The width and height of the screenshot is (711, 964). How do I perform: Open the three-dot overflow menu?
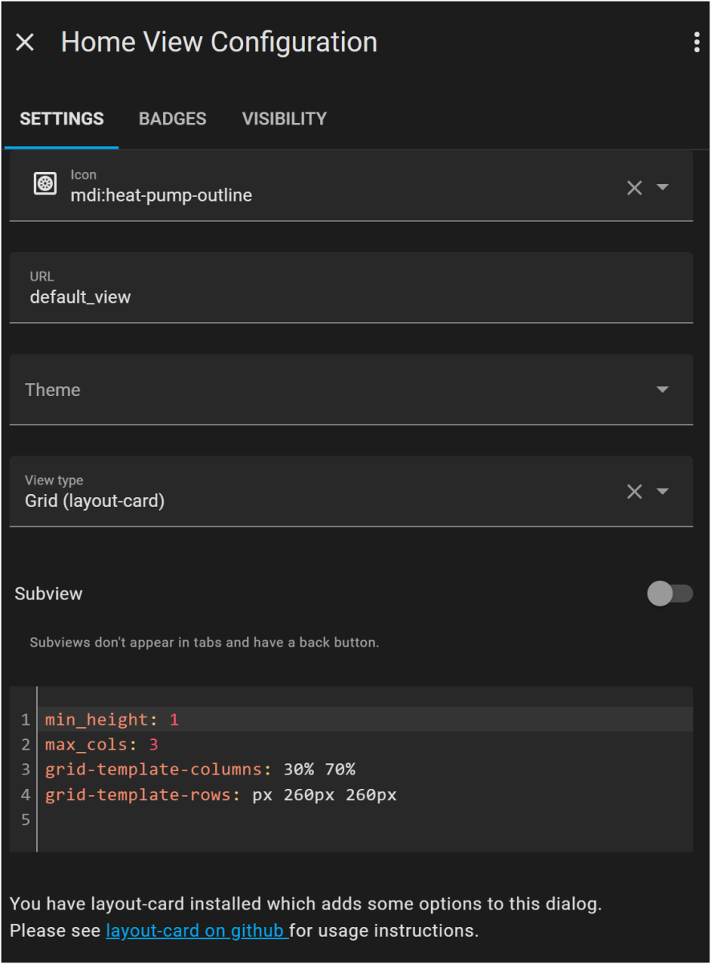click(x=696, y=43)
